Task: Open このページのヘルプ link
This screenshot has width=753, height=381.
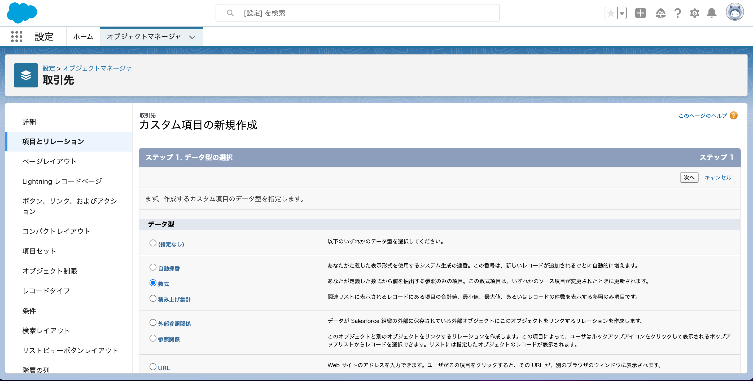Action: pyautogui.click(x=702, y=116)
